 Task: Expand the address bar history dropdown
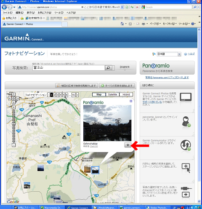(122, 7)
